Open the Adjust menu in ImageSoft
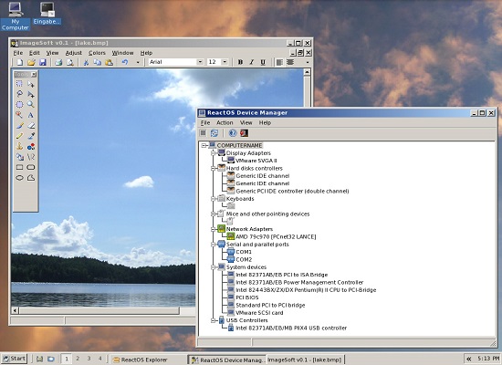The image size is (502, 365). [74, 53]
